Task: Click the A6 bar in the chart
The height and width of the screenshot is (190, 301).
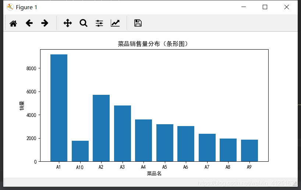Action: (x=186, y=144)
